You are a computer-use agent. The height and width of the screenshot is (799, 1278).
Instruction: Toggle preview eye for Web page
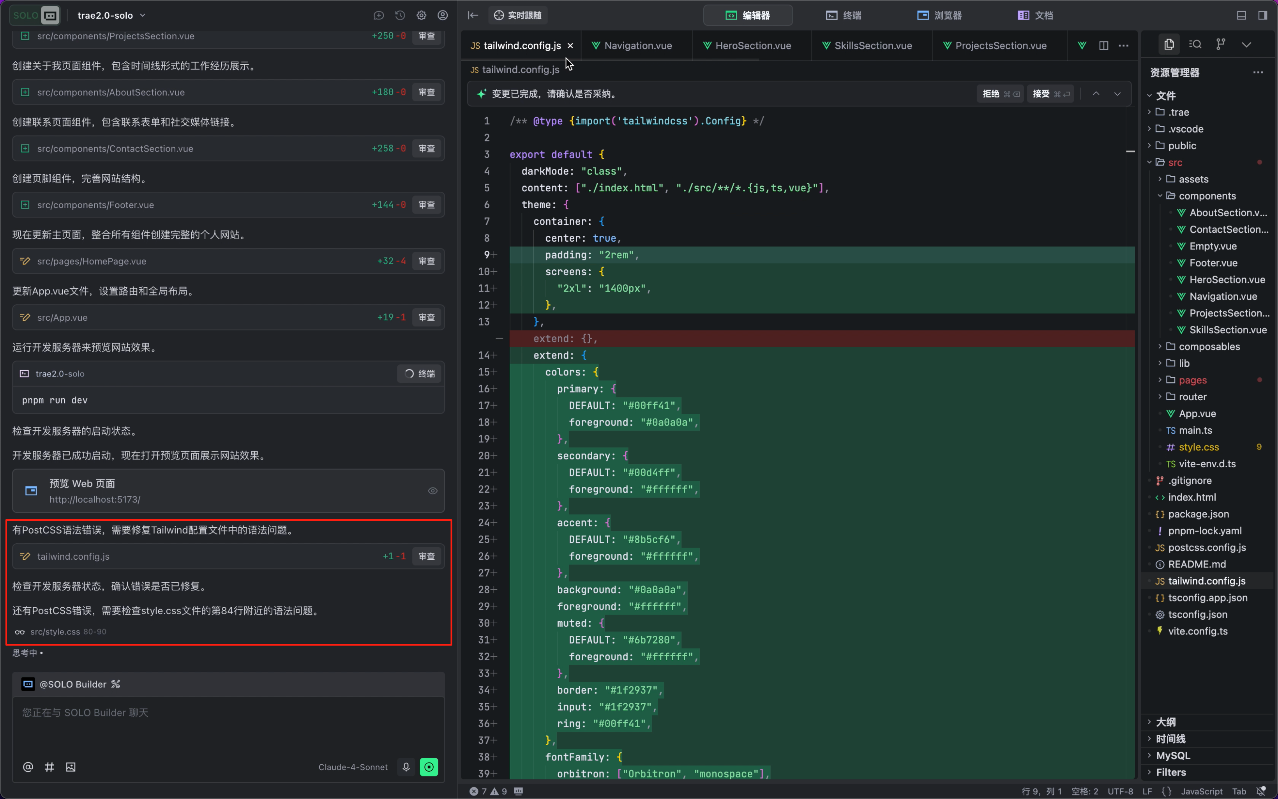[x=432, y=491]
